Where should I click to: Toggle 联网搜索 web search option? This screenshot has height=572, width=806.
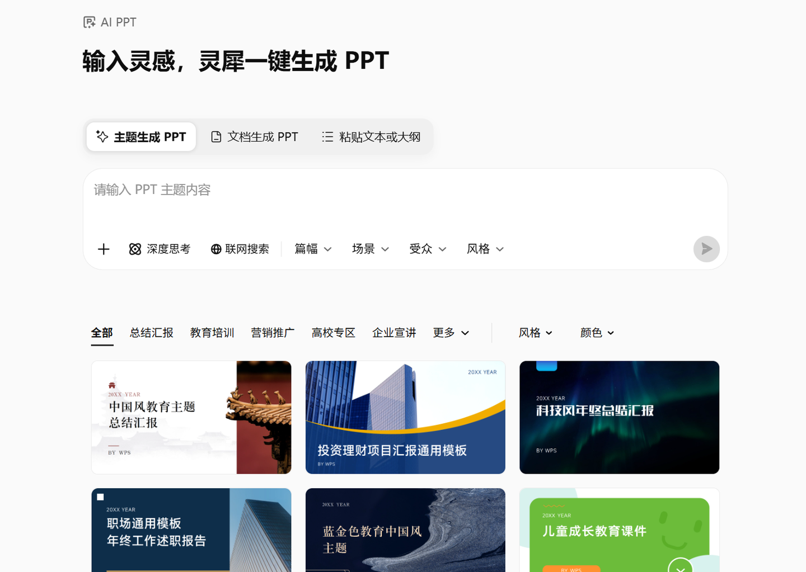[240, 249]
